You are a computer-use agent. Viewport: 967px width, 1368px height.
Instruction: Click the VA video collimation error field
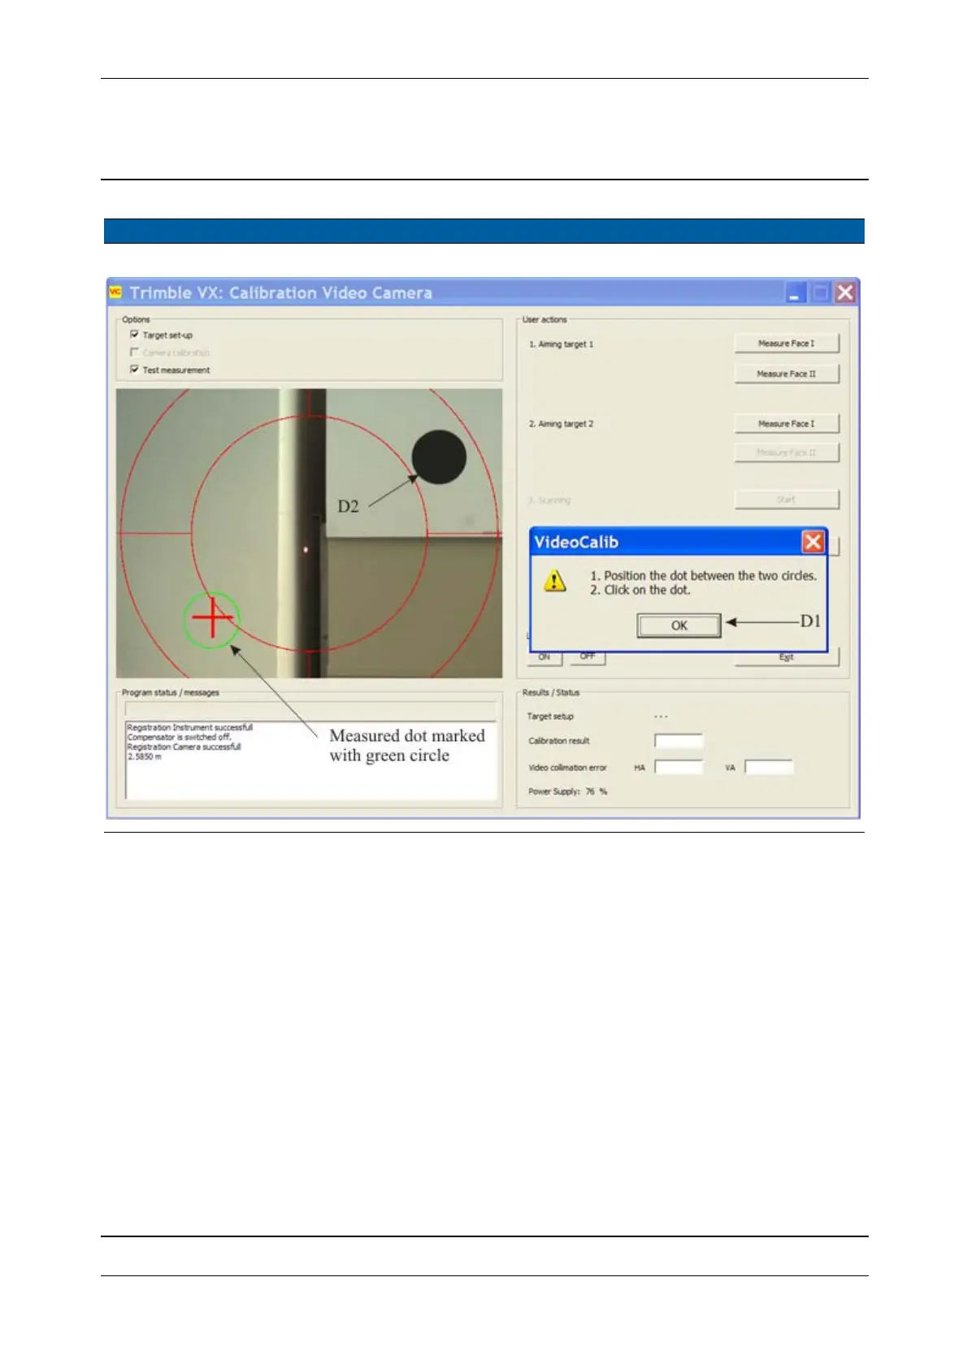click(769, 767)
